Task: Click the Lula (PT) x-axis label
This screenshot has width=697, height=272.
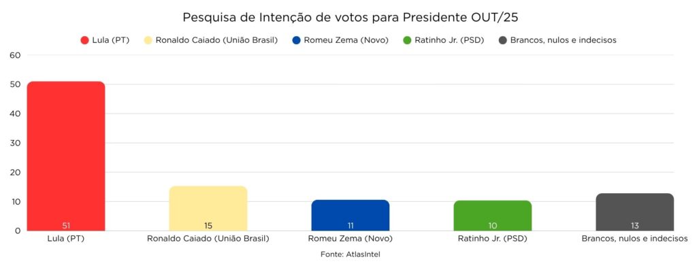Action: pos(66,239)
